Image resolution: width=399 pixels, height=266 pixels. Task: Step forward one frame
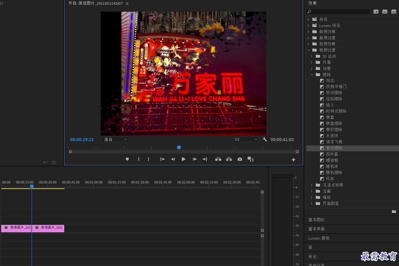tap(194, 159)
